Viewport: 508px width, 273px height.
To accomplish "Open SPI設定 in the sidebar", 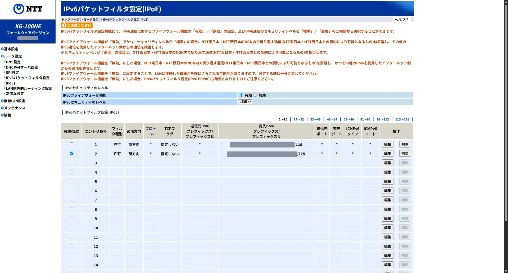I will click(12, 73).
